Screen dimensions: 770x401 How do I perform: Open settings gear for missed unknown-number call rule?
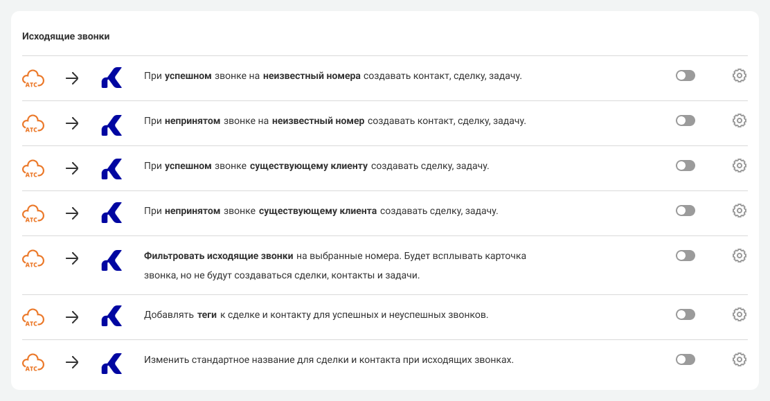pyautogui.click(x=739, y=121)
